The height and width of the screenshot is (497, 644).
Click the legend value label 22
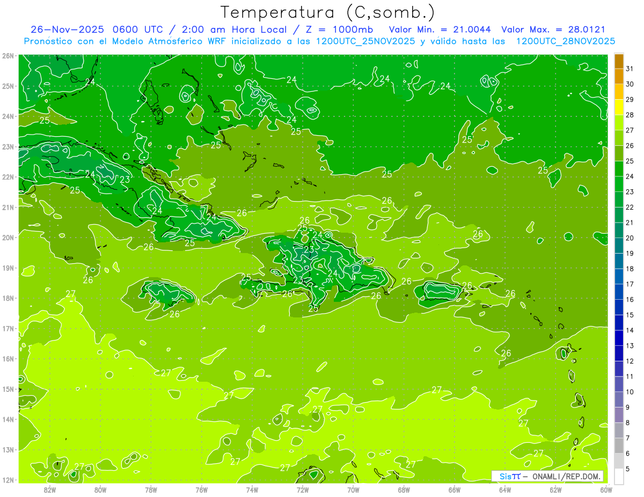click(630, 207)
